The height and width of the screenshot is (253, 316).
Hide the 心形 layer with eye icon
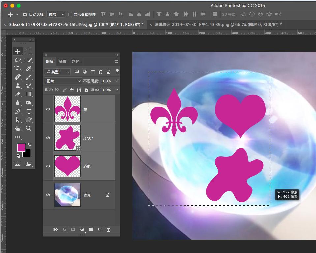[x=48, y=166]
